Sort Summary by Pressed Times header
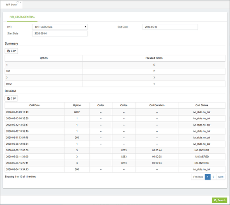 pyautogui.click(x=154, y=58)
